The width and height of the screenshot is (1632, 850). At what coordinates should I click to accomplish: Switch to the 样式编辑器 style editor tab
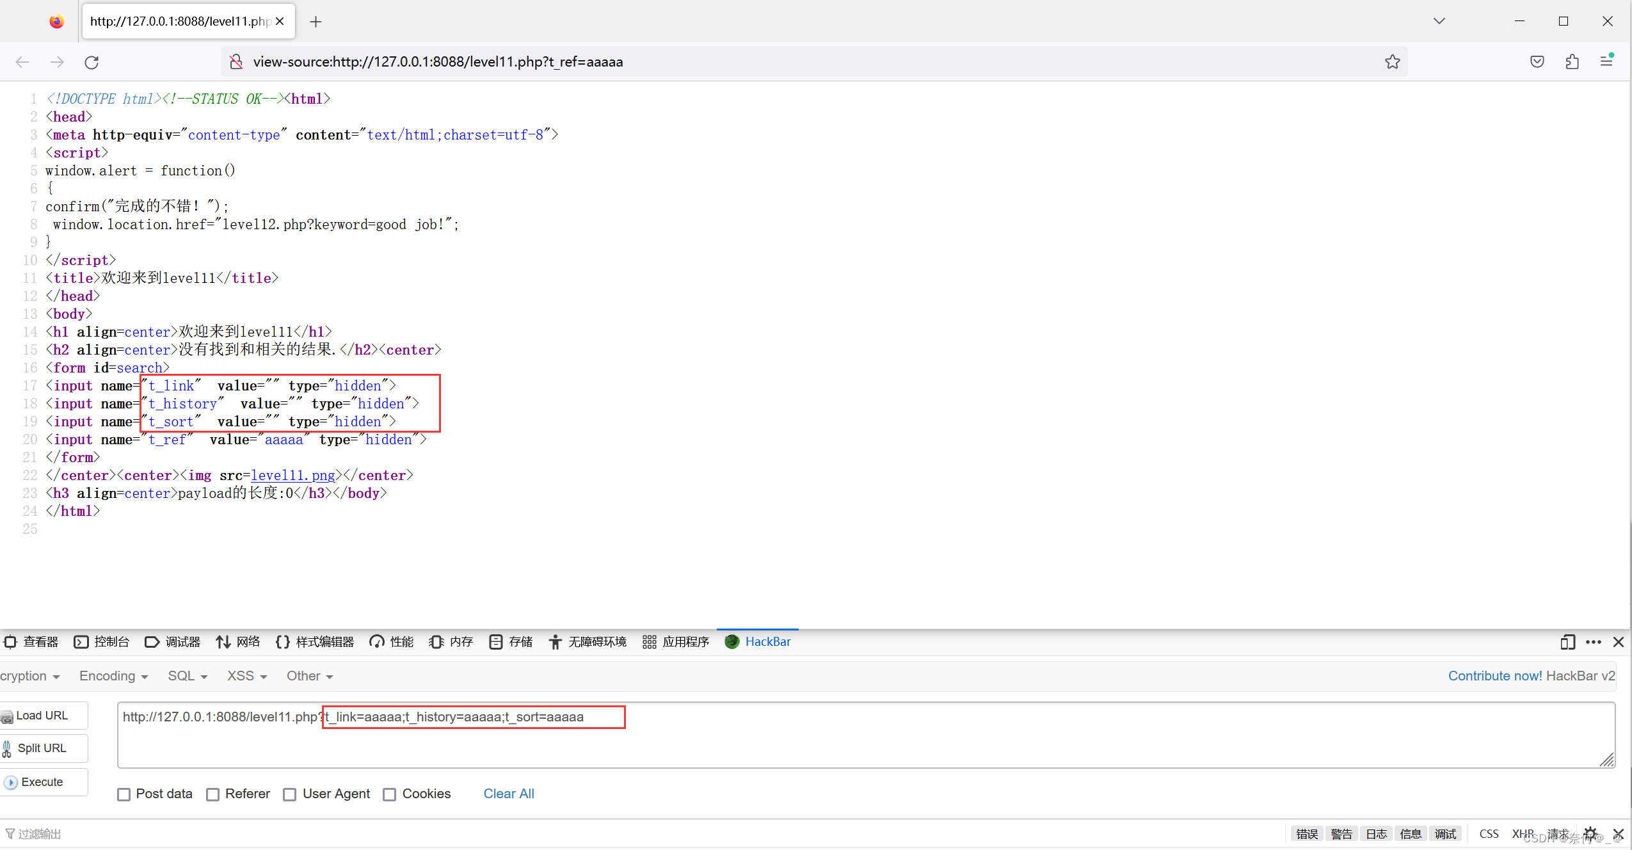click(x=315, y=642)
